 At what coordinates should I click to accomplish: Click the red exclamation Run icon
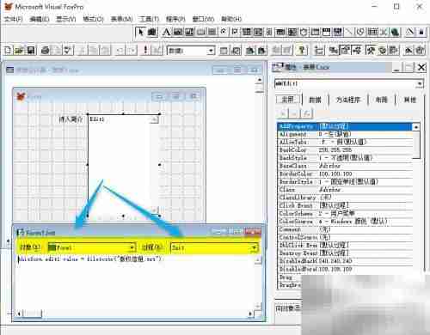tap(145, 51)
